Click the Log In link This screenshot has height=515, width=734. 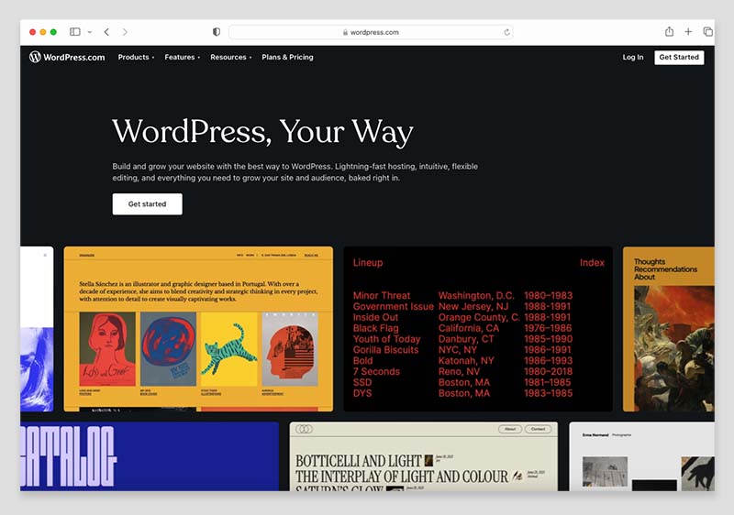click(x=633, y=57)
